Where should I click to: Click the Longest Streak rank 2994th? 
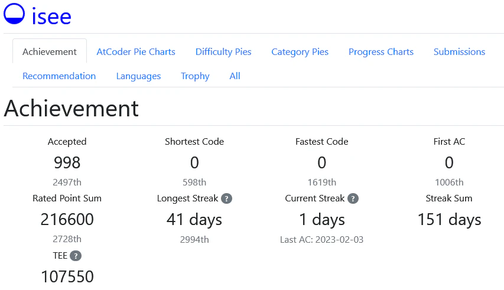[x=194, y=240]
